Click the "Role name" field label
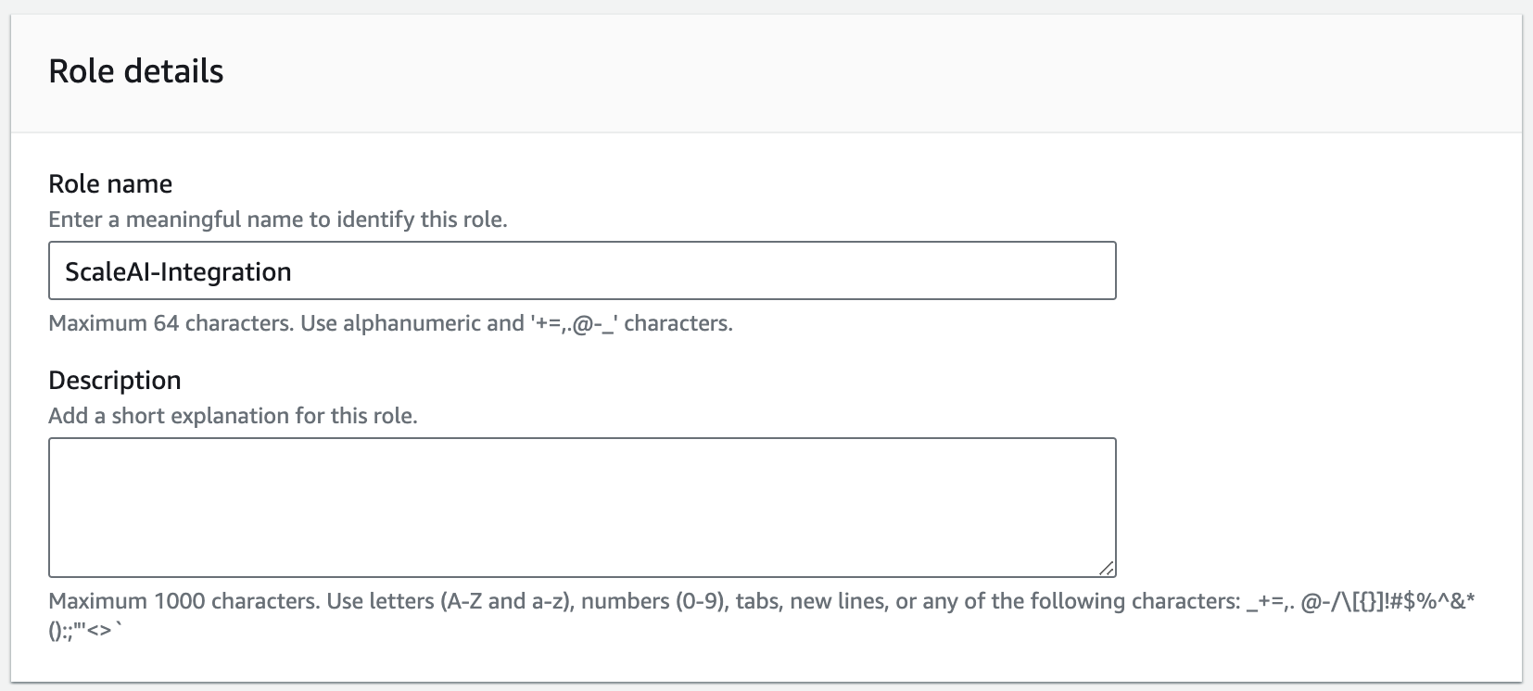This screenshot has height=691, width=1533. 110,183
